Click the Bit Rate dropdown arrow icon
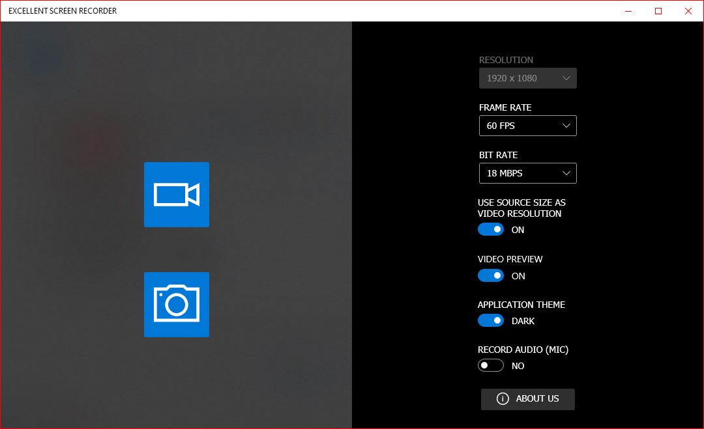Viewport: 704px width, 429px height. 566,173
